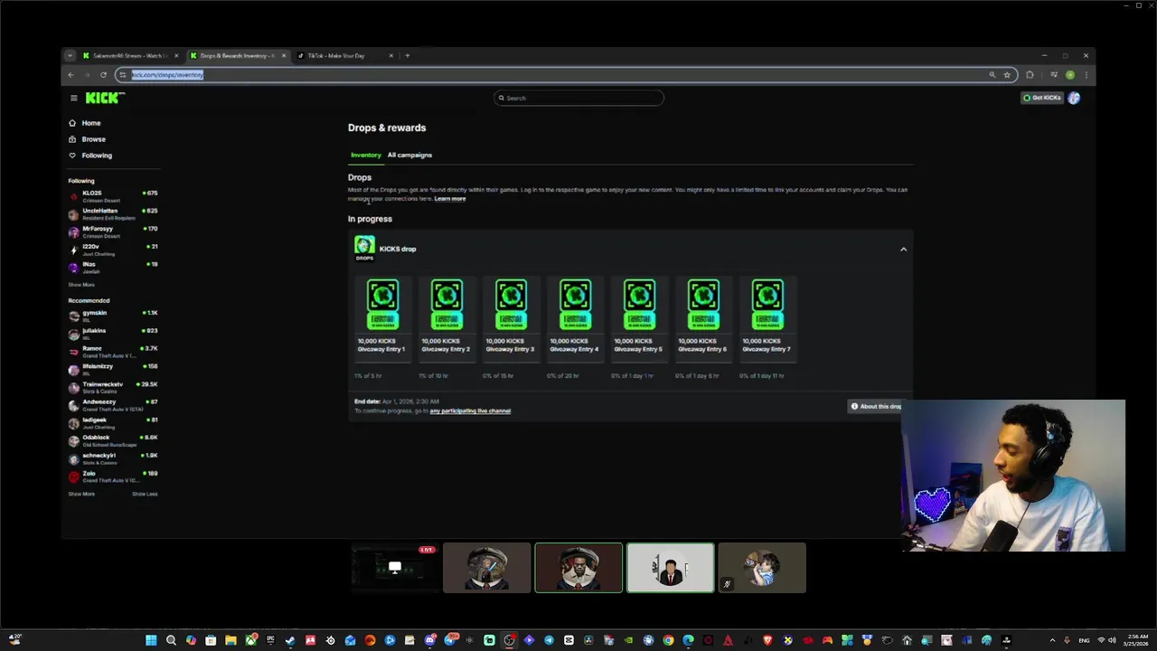The width and height of the screenshot is (1157, 651).
Task: Open Following in the Kick sidebar
Action: tap(97, 156)
